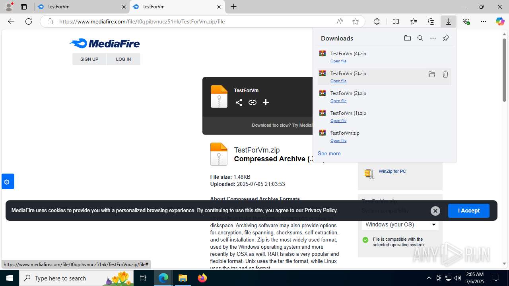The height and width of the screenshot is (286, 509).
Task: Open file link for TestForVm (4).zip
Action: [x=338, y=61]
